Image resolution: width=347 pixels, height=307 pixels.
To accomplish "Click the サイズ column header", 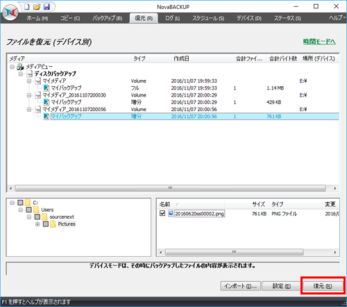I will click(x=246, y=204).
